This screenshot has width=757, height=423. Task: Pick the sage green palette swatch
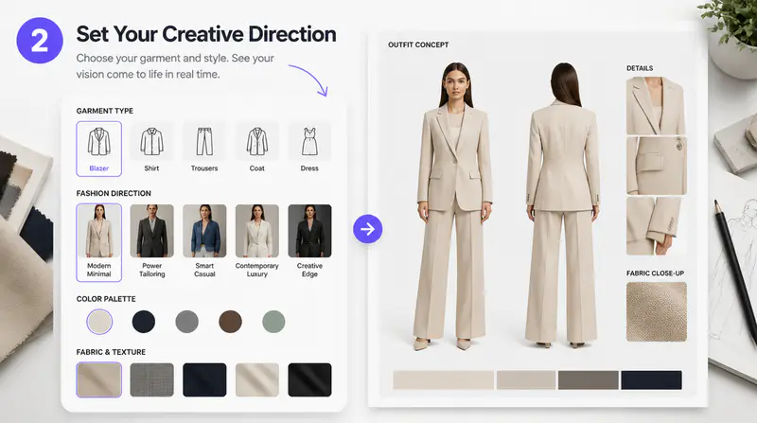(x=273, y=322)
